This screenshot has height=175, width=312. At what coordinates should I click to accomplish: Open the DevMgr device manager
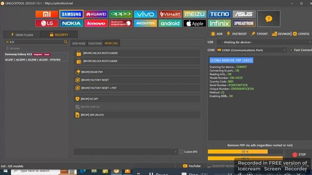coord(281,34)
